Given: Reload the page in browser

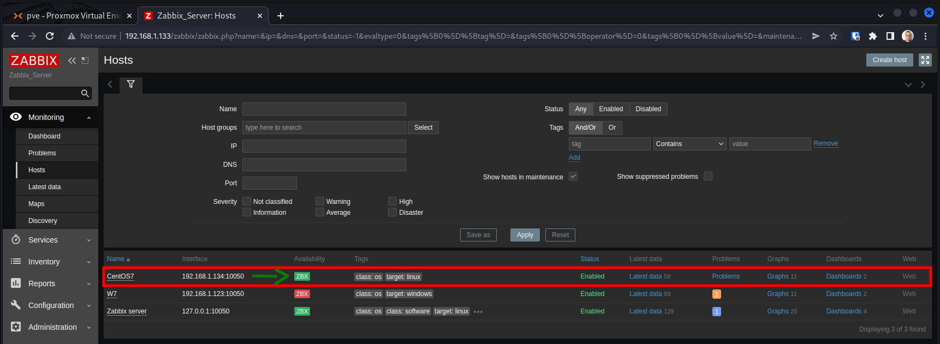Looking at the screenshot, I should click(x=50, y=36).
